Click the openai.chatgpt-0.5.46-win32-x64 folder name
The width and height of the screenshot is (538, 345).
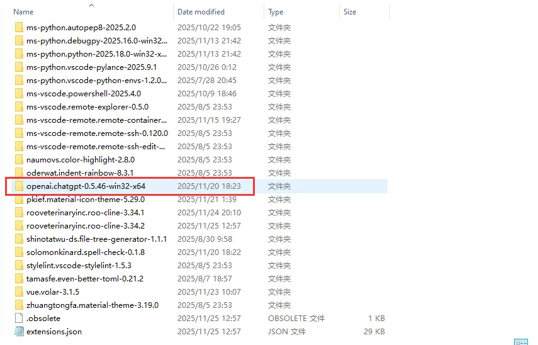pos(86,186)
